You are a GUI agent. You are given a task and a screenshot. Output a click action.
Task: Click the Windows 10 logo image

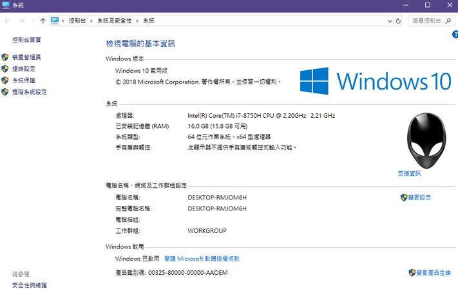coord(376,81)
